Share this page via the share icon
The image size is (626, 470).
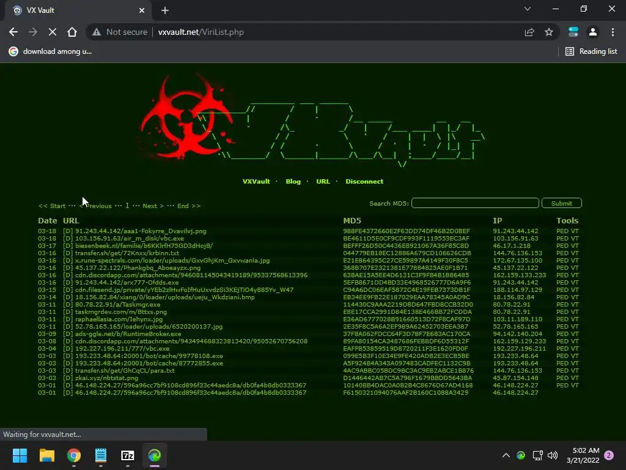coord(529,32)
